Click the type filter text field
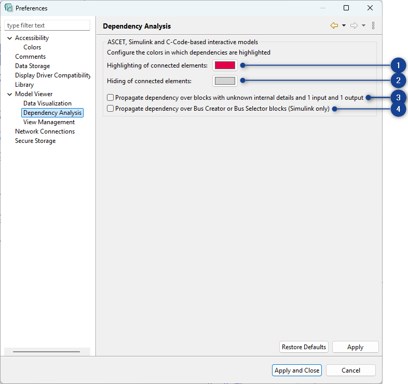This screenshot has height=384, width=408. 47,25
